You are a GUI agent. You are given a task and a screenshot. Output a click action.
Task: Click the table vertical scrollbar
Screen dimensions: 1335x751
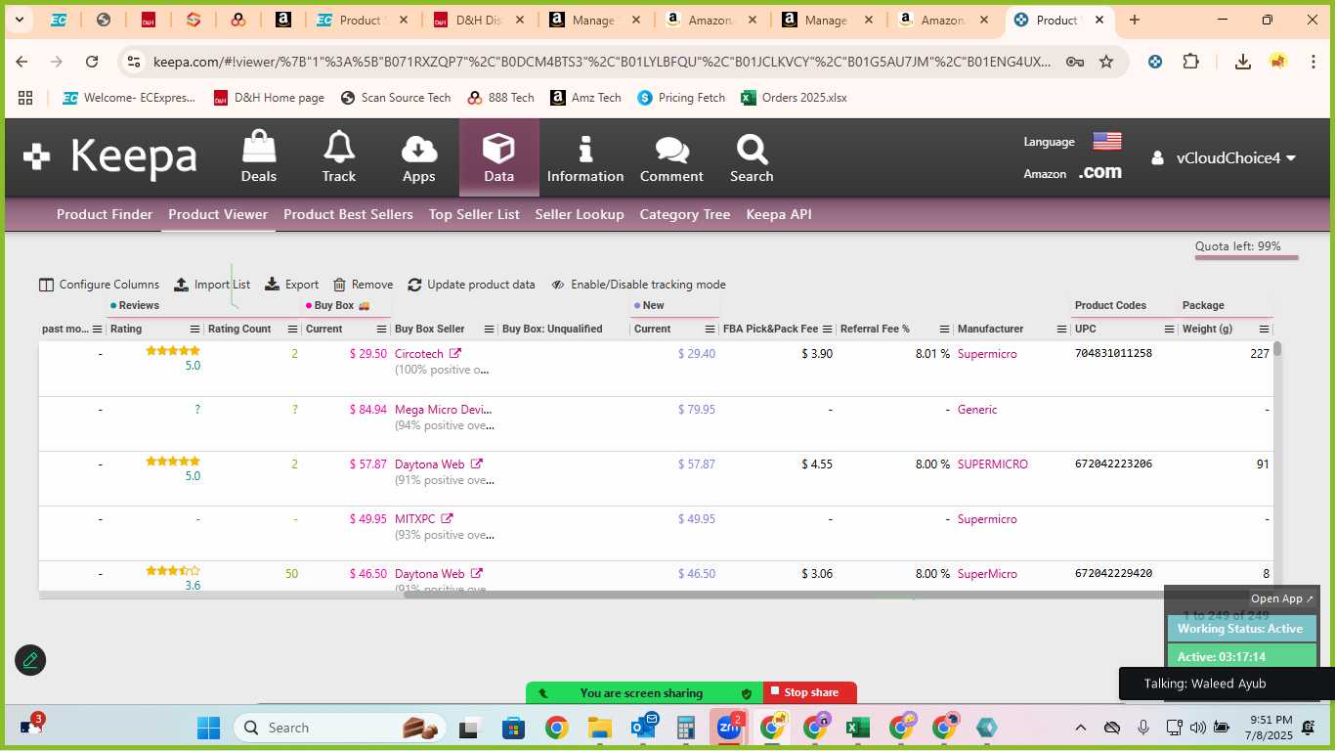coord(1276,349)
